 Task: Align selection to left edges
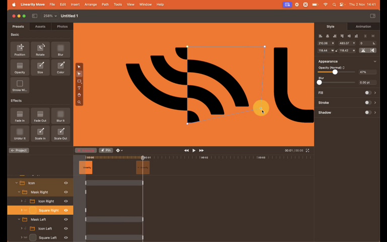[320, 36]
